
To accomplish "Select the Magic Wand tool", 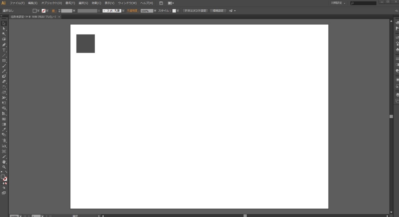I will coord(4,34).
